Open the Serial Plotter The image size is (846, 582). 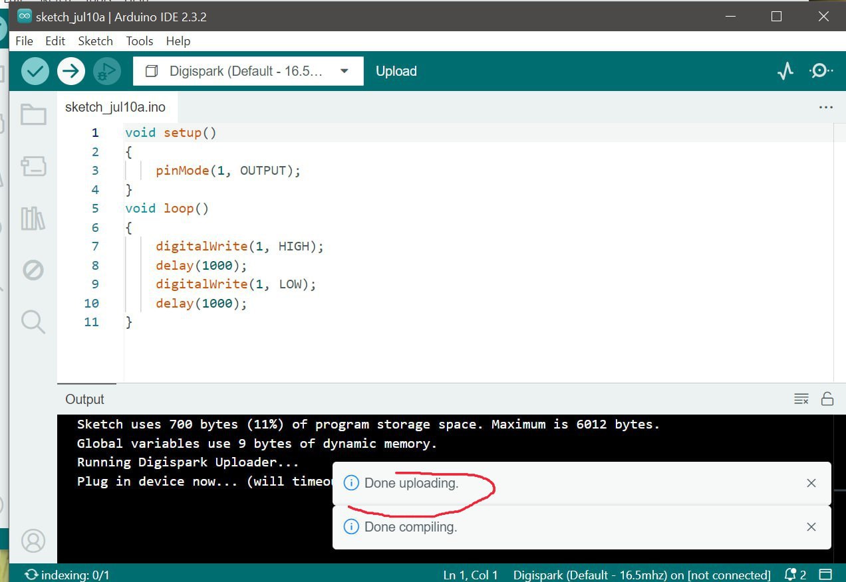(x=785, y=70)
